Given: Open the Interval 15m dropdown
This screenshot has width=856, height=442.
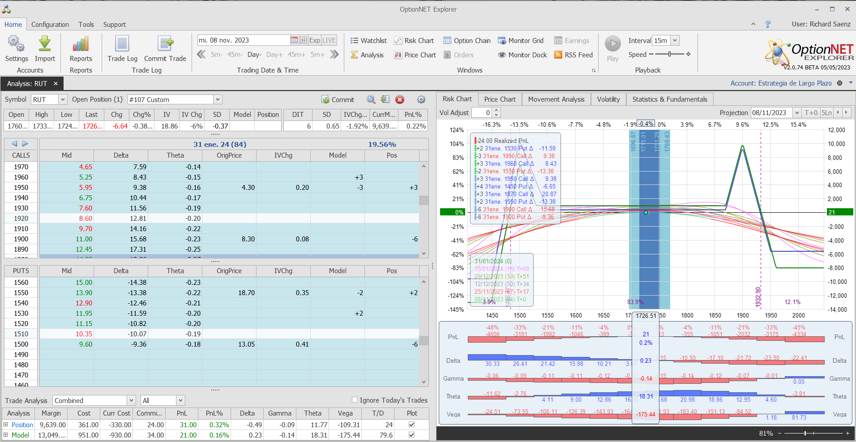Looking at the screenshot, I should 675,40.
